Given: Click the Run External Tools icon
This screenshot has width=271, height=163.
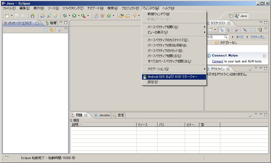Looking at the screenshot, I should pyautogui.click(x=83, y=16).
